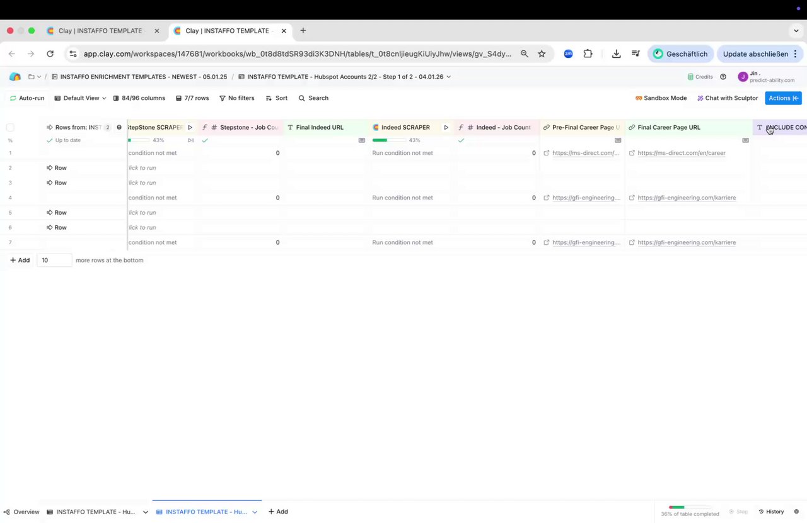Click the database icon beside Rows from header
This screenshot has height=523, width=807.
pos(119,127)
